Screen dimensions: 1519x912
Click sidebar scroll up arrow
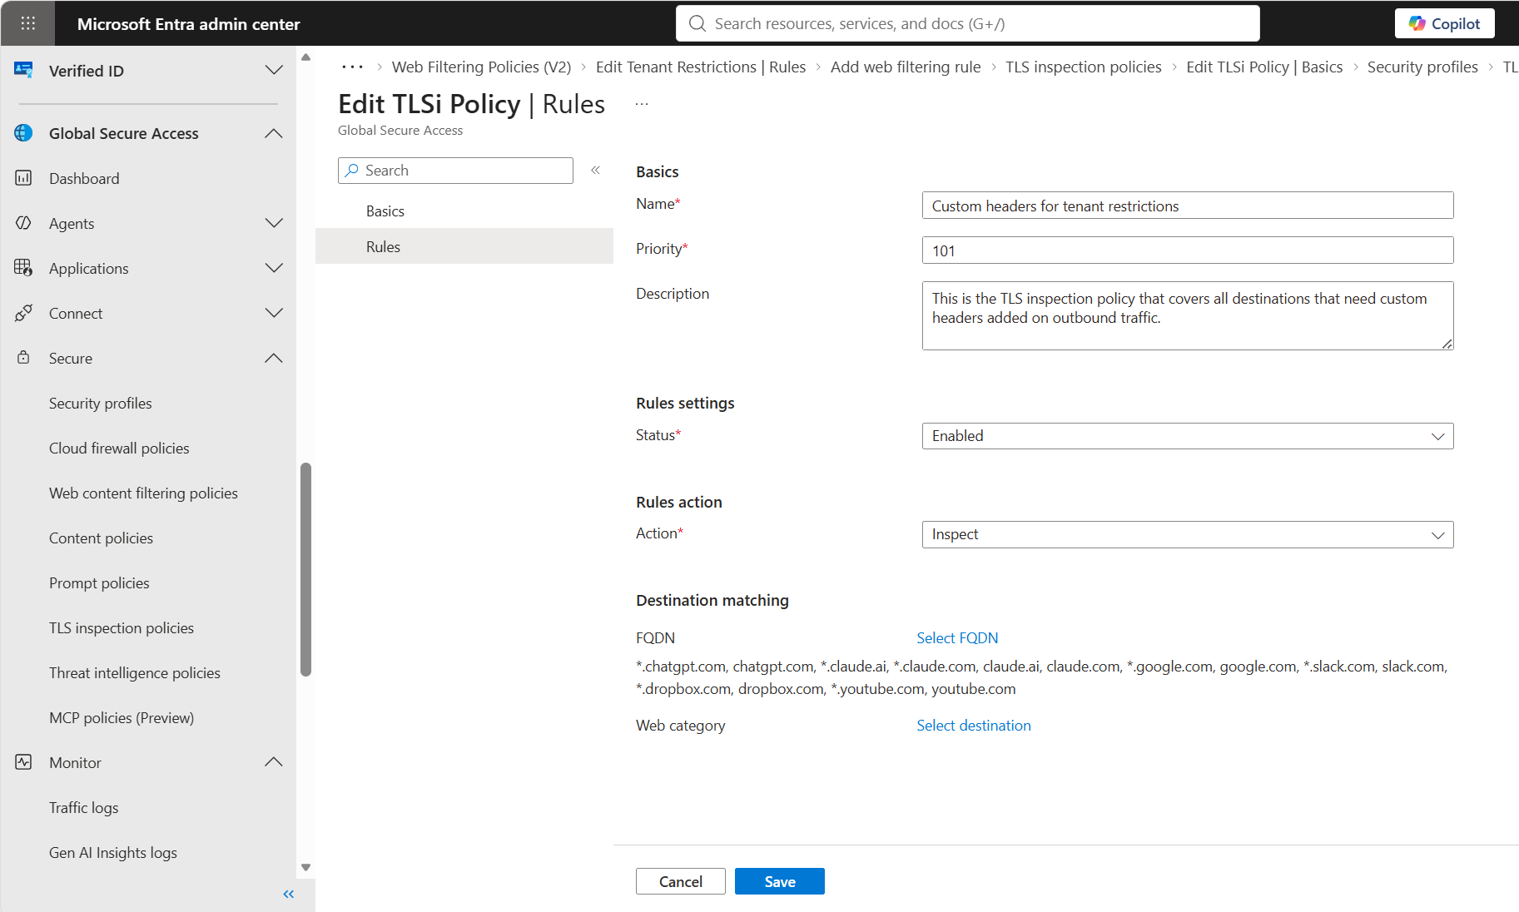[305, 57]
